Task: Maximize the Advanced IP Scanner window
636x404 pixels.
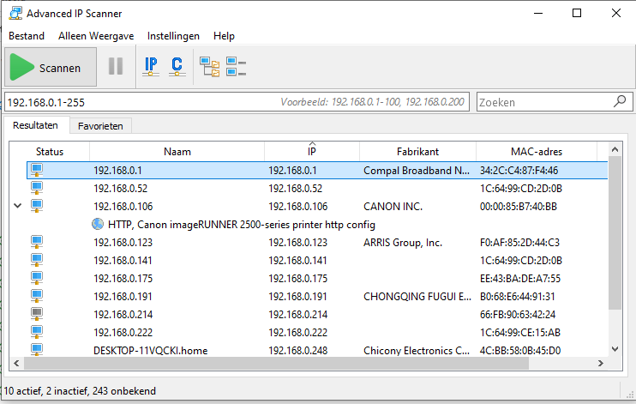Action: pos(576,13)
